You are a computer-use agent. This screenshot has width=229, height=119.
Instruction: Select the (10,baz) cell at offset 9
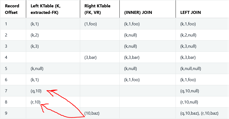[92, 113]
